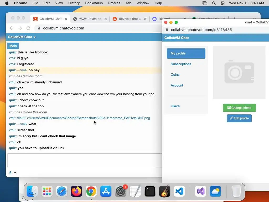Open Visual Studio from the Dock
Image resolution: width=269 pixels, height=202 pixels.
point(201,191)
